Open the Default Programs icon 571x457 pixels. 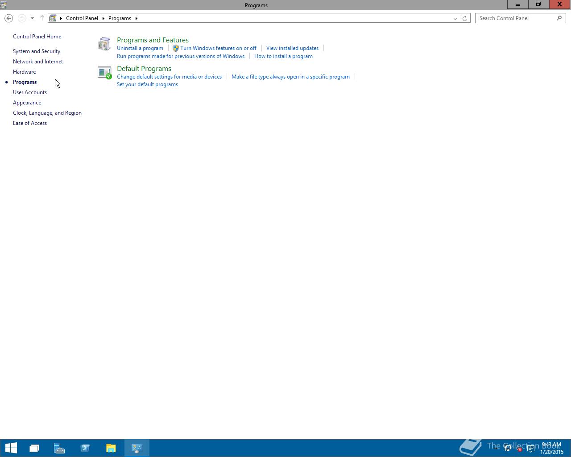[104, 72]
